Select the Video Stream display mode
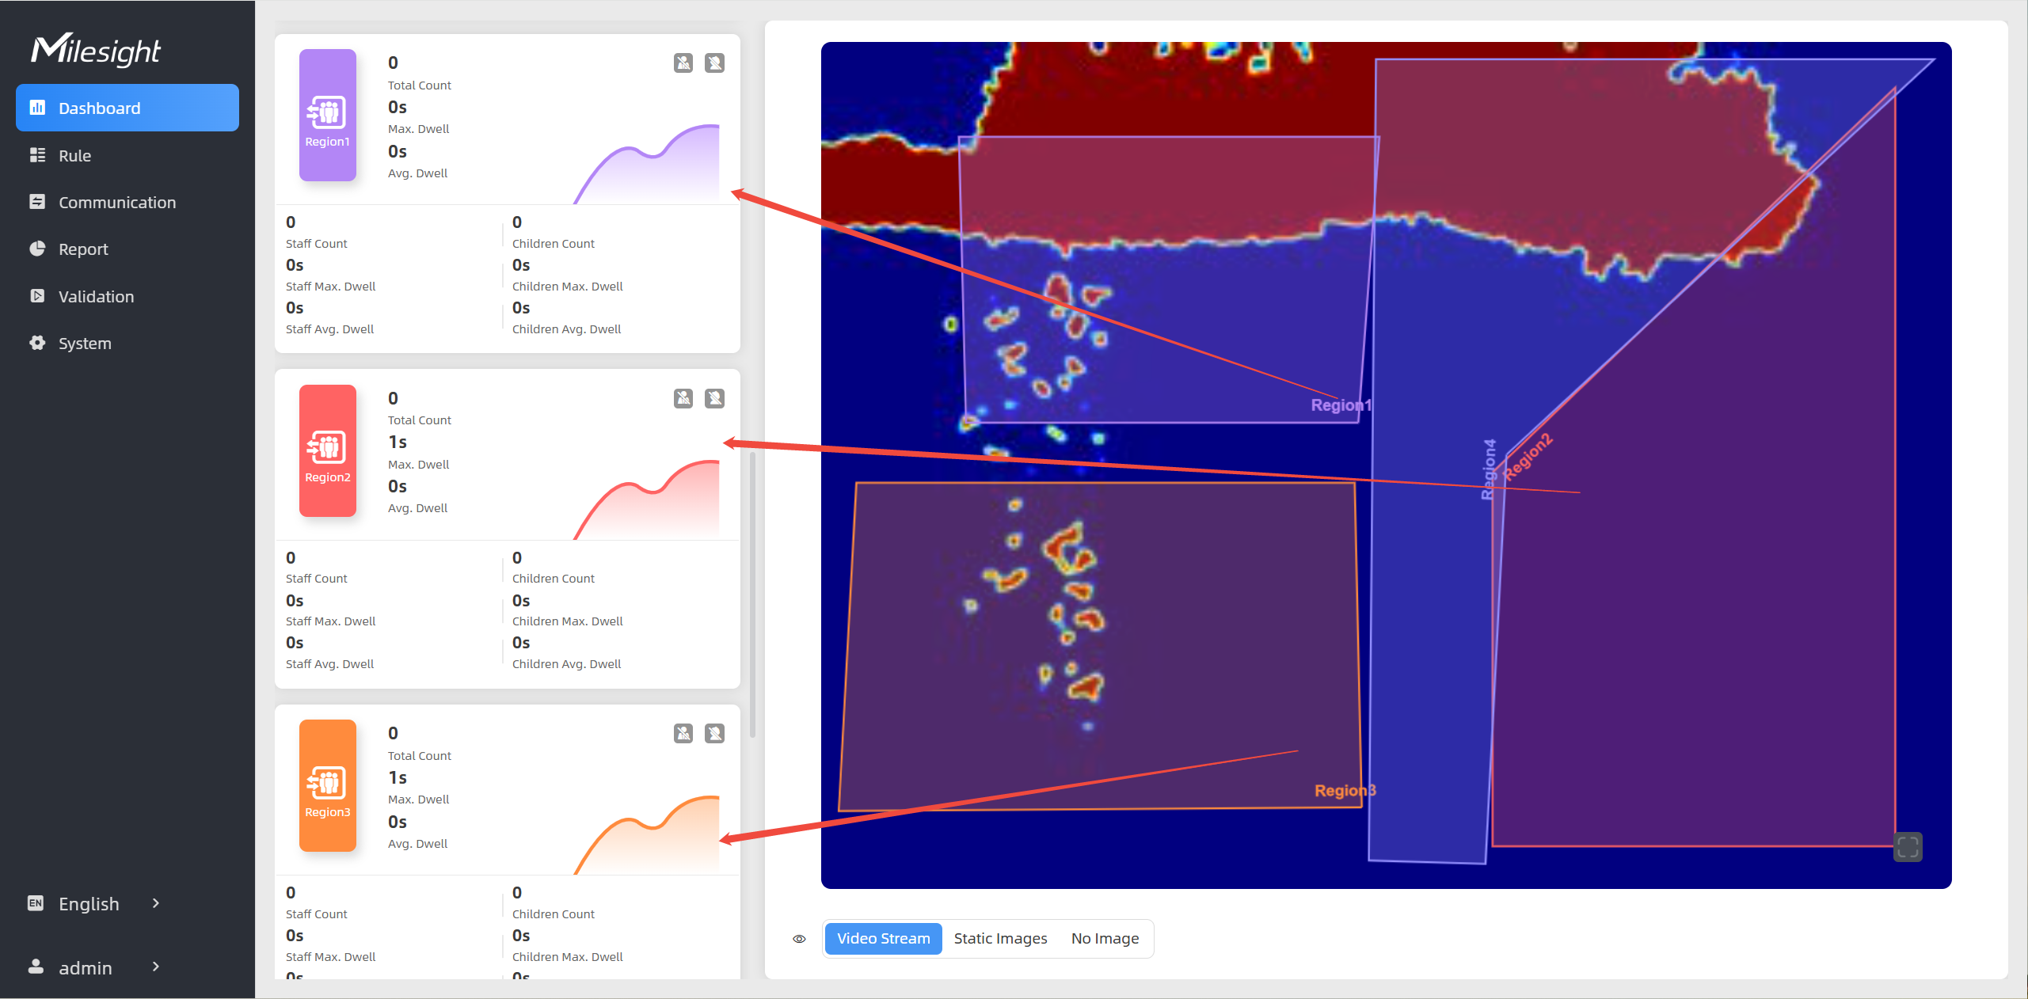2028x999 pixels. (883, 939)
